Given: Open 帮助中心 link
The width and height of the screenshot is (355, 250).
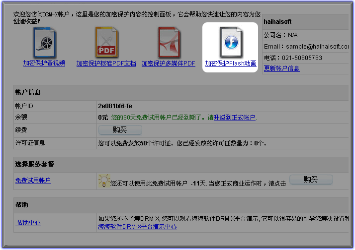Looking at the screenshot, I should 28,223.
